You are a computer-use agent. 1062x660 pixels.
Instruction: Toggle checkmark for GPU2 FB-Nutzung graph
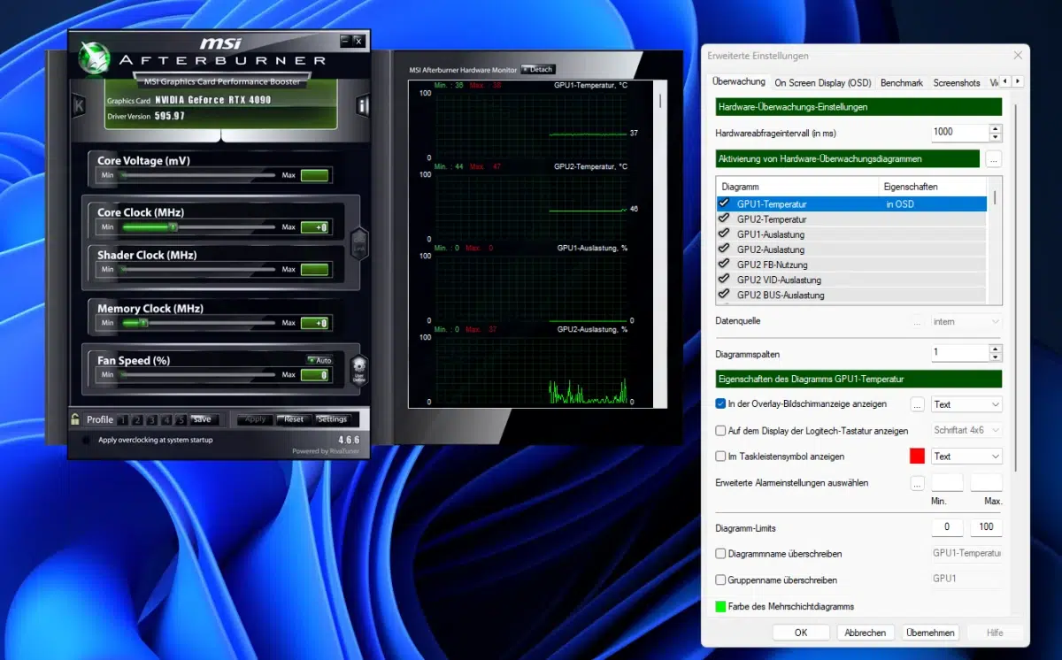point(724,264)
